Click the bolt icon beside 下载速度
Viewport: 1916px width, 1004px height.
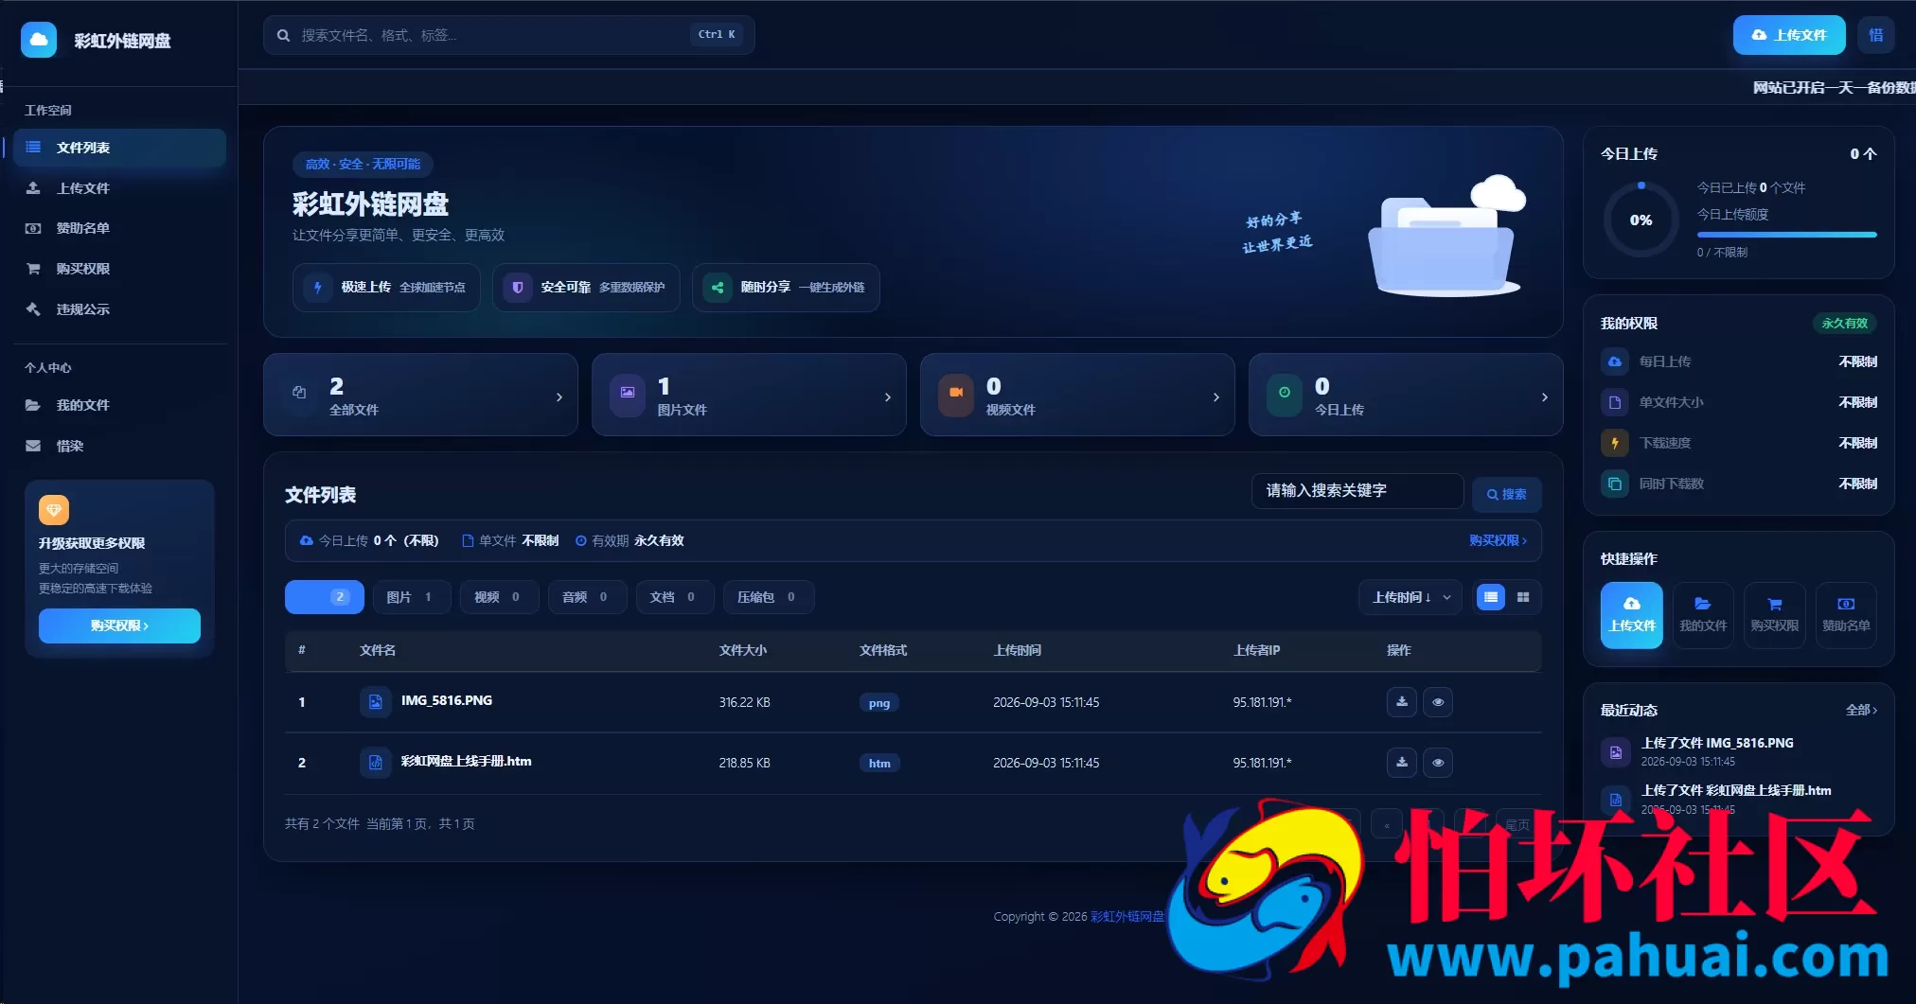[x=1615, y=443]
